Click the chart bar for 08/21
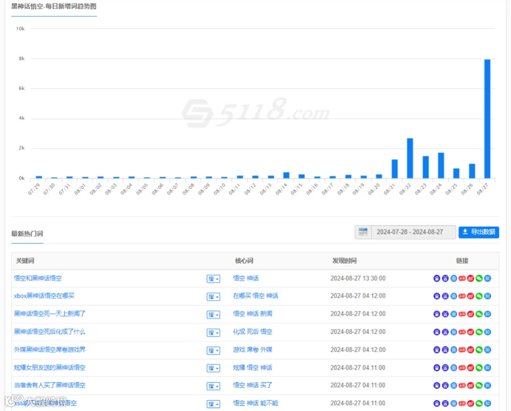511x411 pixels. coord(395,169)
